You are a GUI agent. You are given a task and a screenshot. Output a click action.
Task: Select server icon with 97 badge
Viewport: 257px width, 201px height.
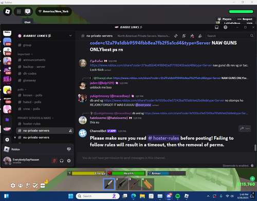pyautogui.click(x=7, y=90)
